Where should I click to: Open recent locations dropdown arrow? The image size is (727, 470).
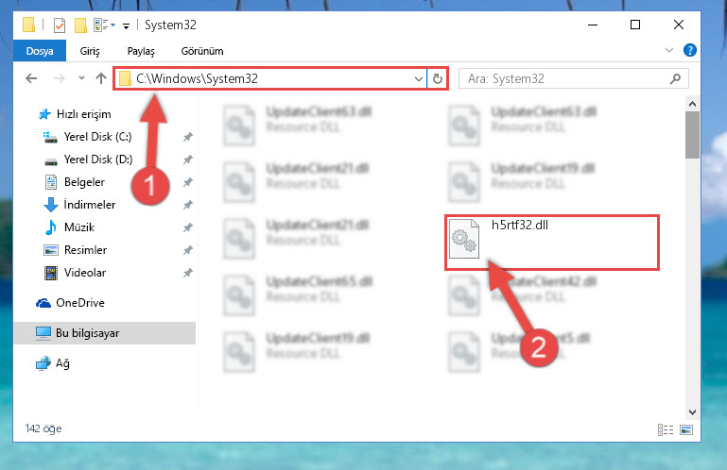tap(81, 77)
